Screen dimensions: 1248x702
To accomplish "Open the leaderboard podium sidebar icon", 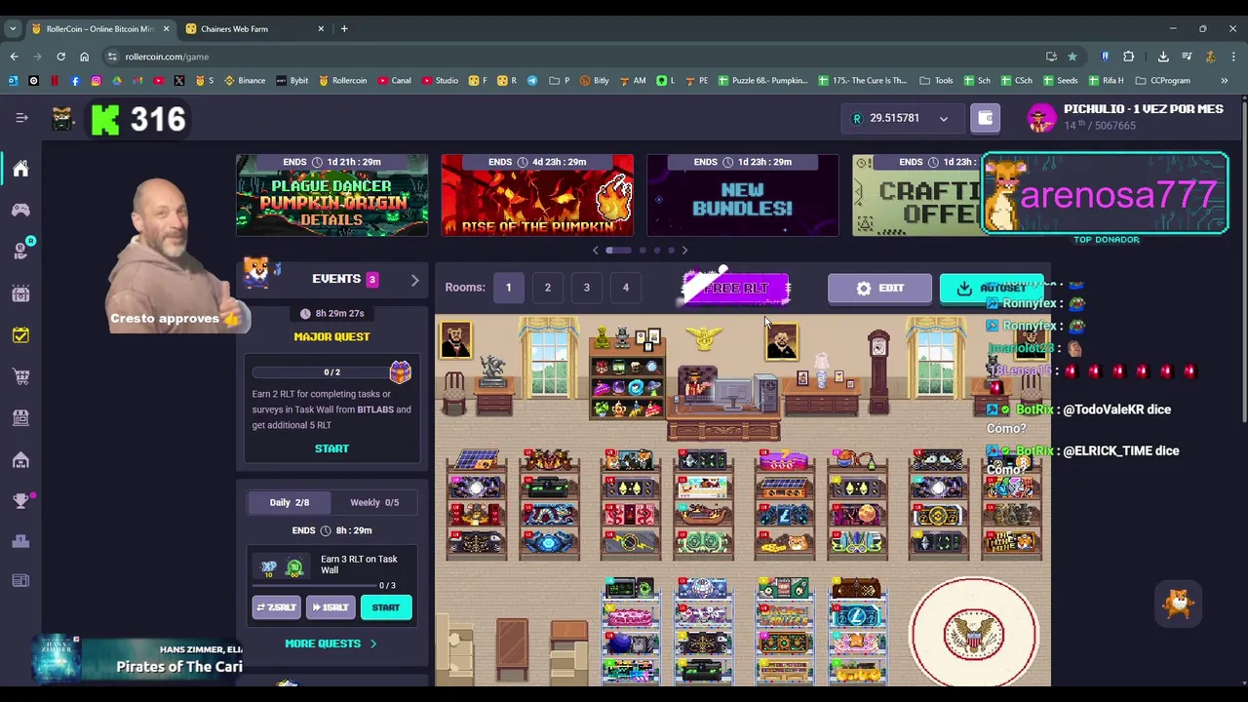I will [x=20, y=541].
